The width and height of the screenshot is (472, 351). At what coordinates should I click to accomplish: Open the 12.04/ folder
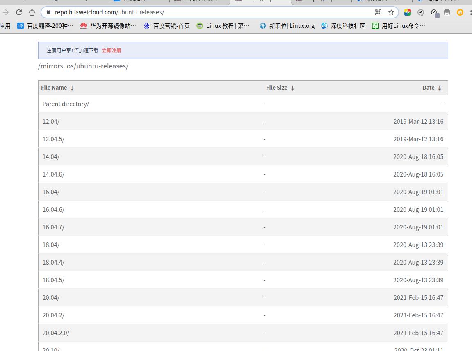(x=51, y=122)
